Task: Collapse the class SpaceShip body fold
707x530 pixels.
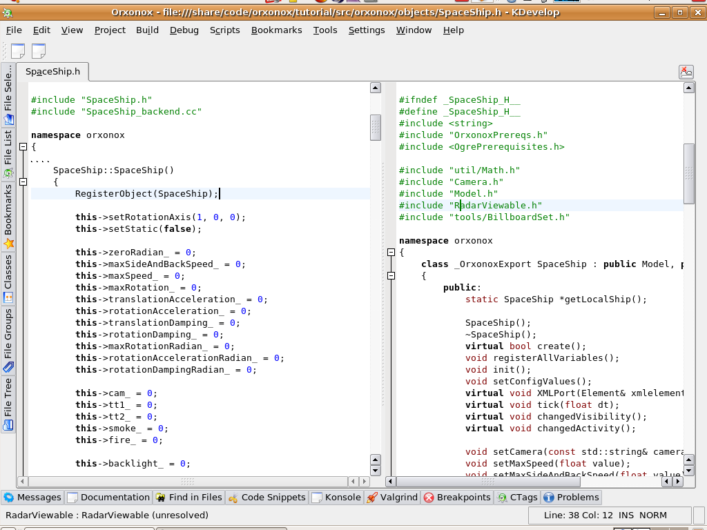Action: click(391, 275)
